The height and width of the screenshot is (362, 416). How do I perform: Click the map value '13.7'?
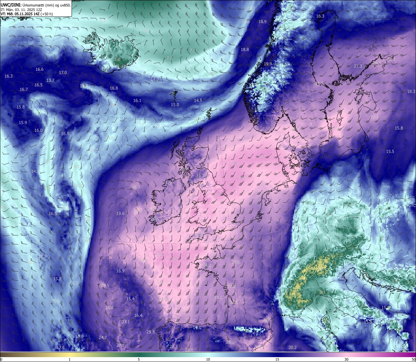pyautogui.click(x=50, y=80)
